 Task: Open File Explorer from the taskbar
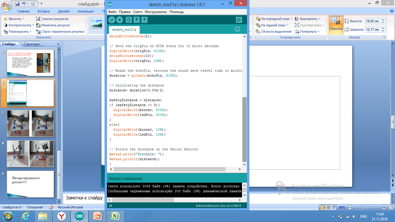click(43, 216)
